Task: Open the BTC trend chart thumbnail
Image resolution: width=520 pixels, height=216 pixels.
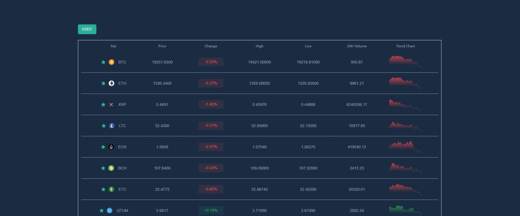Action: [405, 62]
